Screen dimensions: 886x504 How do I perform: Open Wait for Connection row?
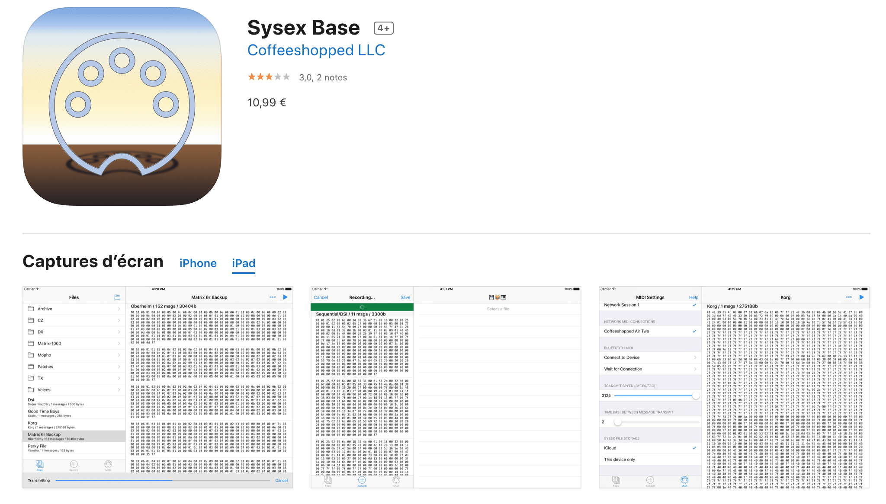tap(650, 369)
